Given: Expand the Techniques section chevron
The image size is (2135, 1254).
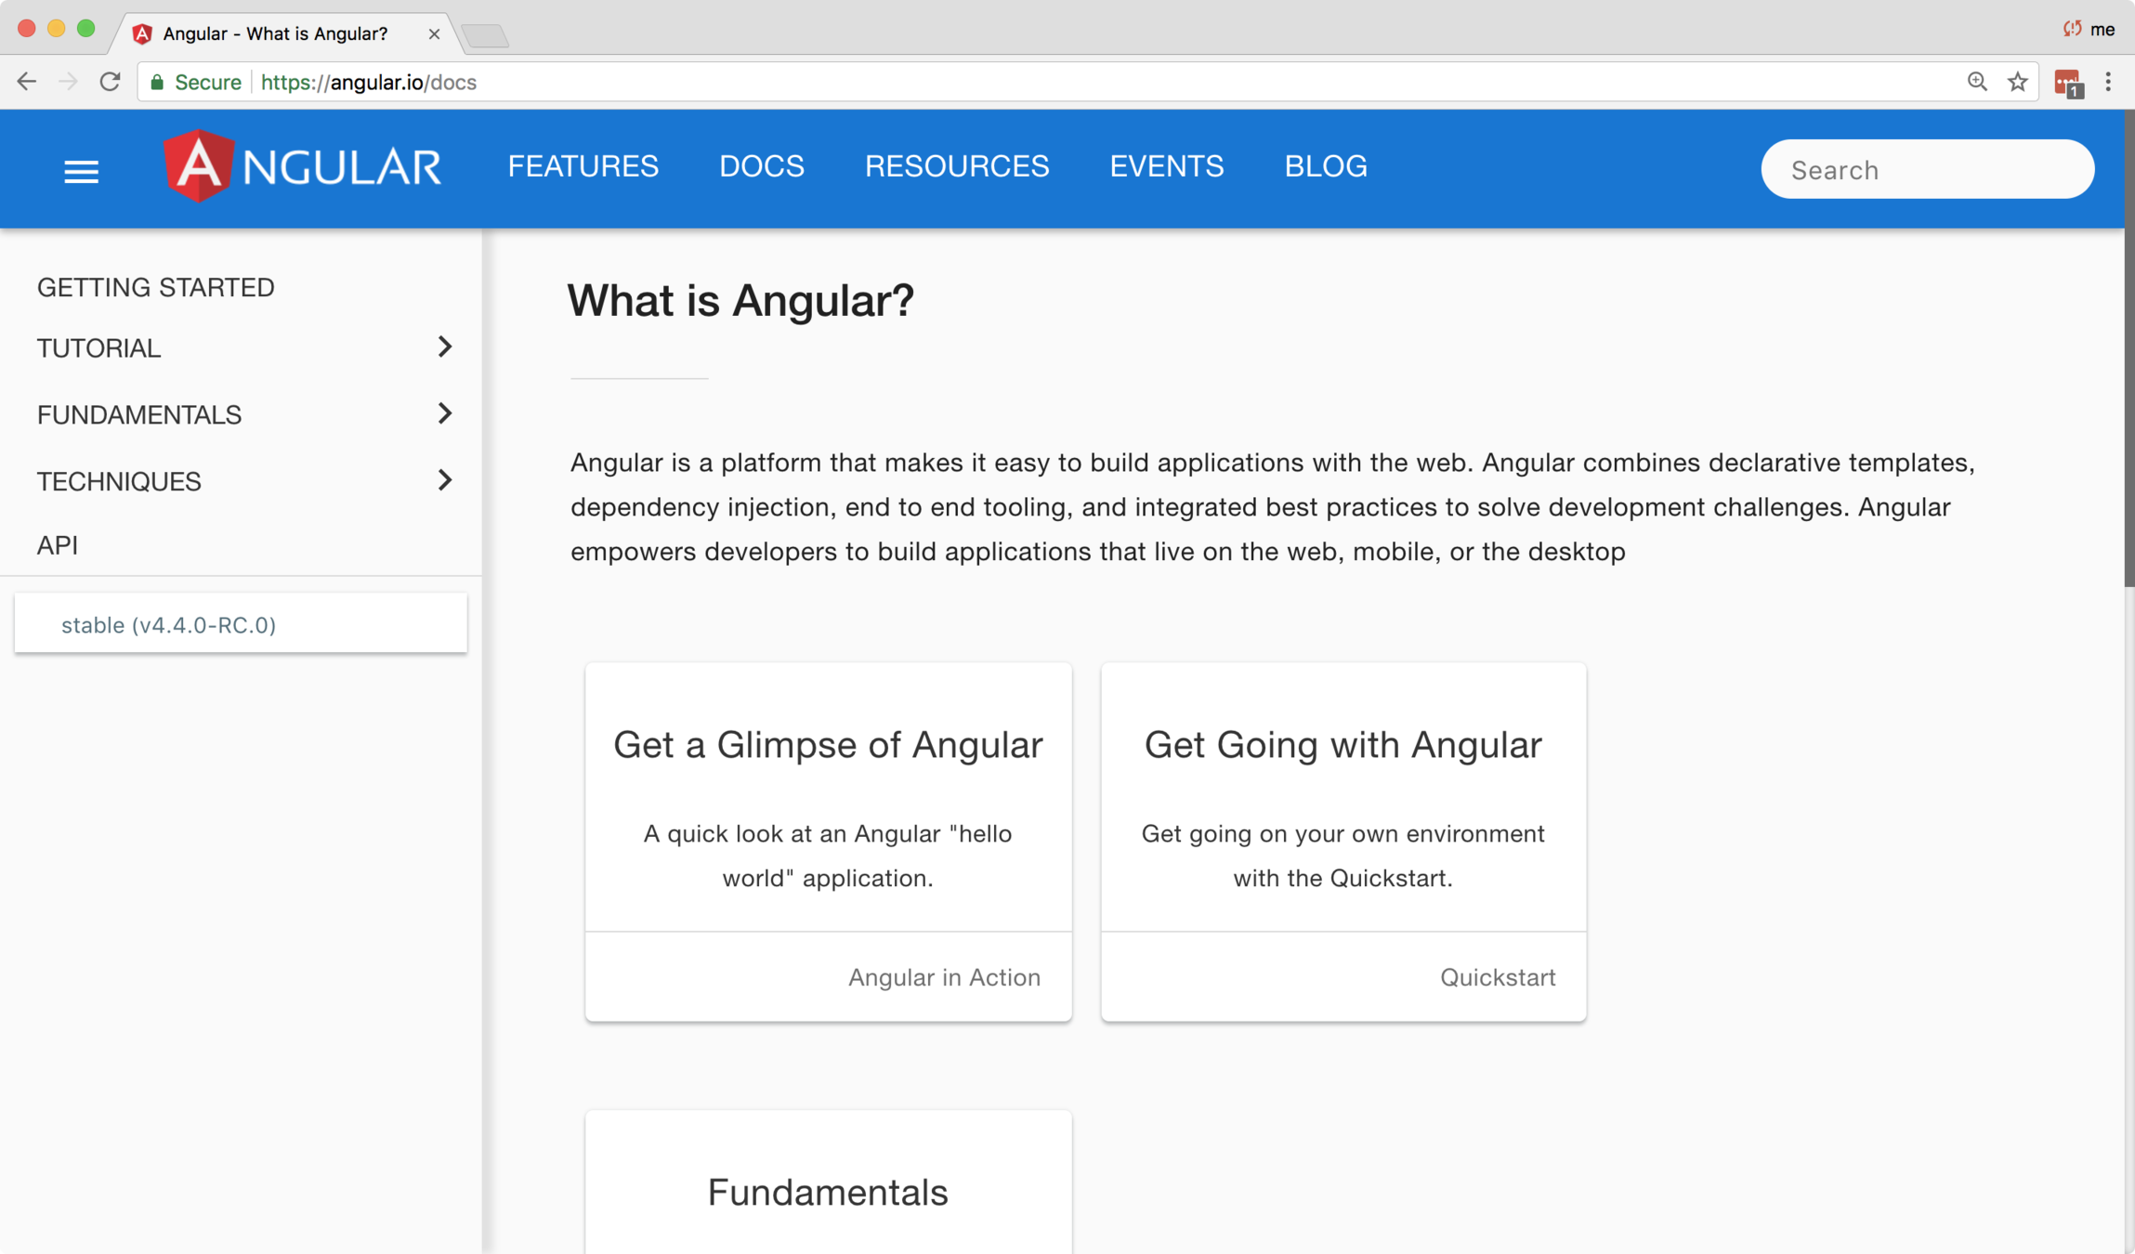Looking at the screenshot, I should (444, 480).
